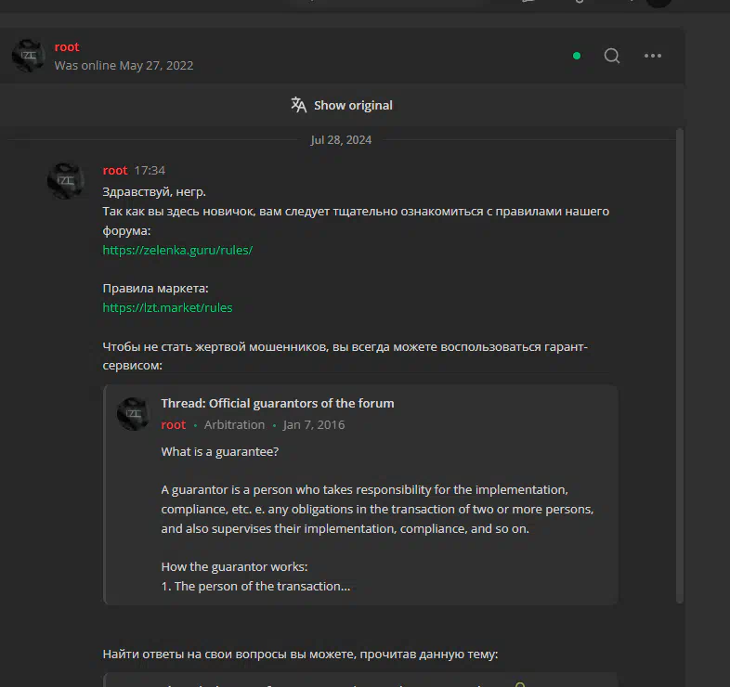Open the lzt.market/rules link
Viewport: 730px width, 687px height.
point(167,307)
